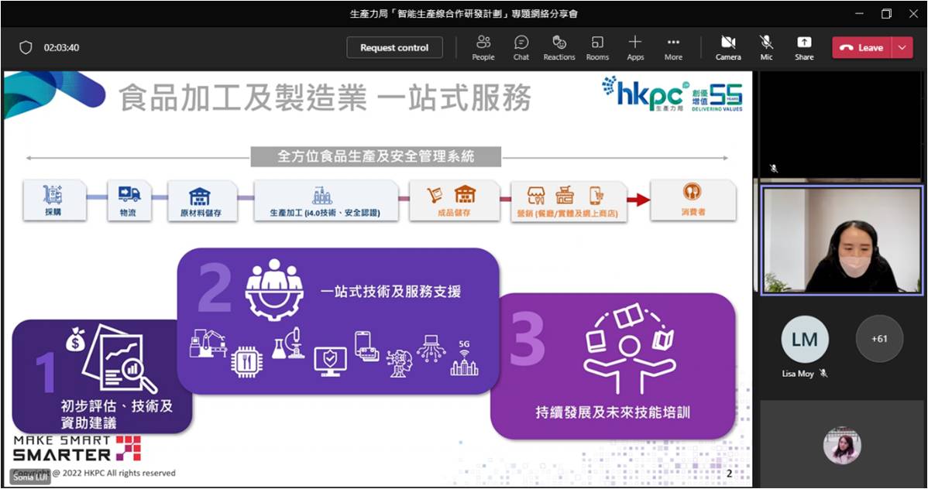Click the juggling person training icon
This screenshot has height=489, width=928.
[x=629, y=349]
